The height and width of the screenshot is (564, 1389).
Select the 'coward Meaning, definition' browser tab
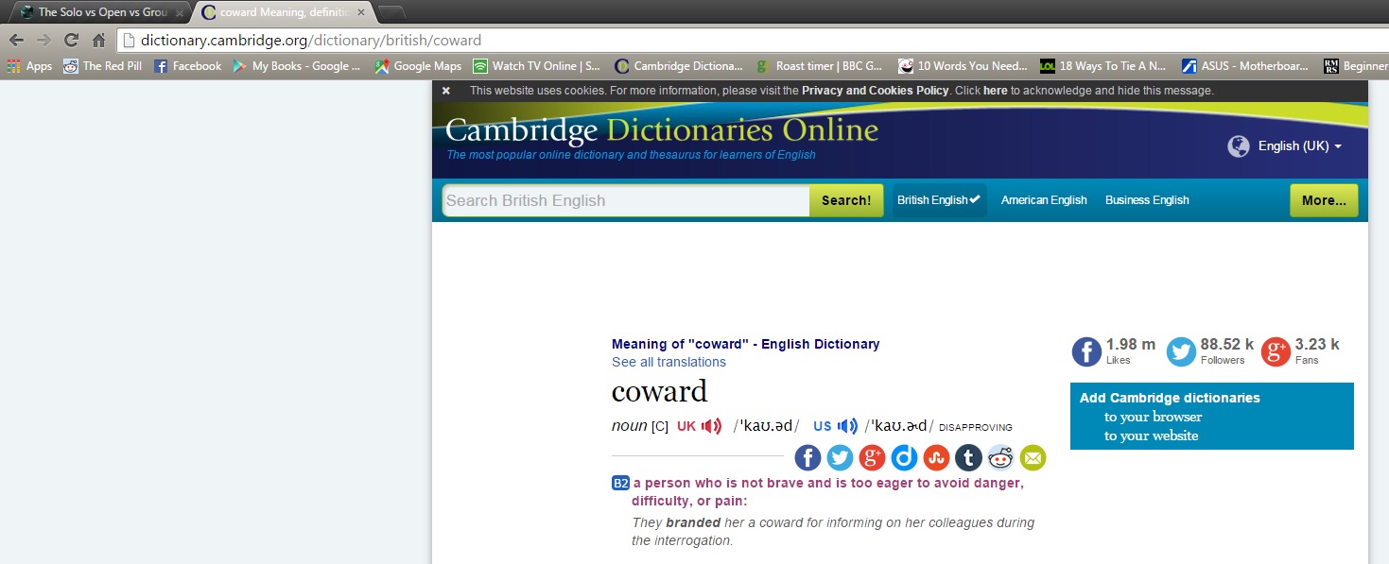[x=283, y=12]
